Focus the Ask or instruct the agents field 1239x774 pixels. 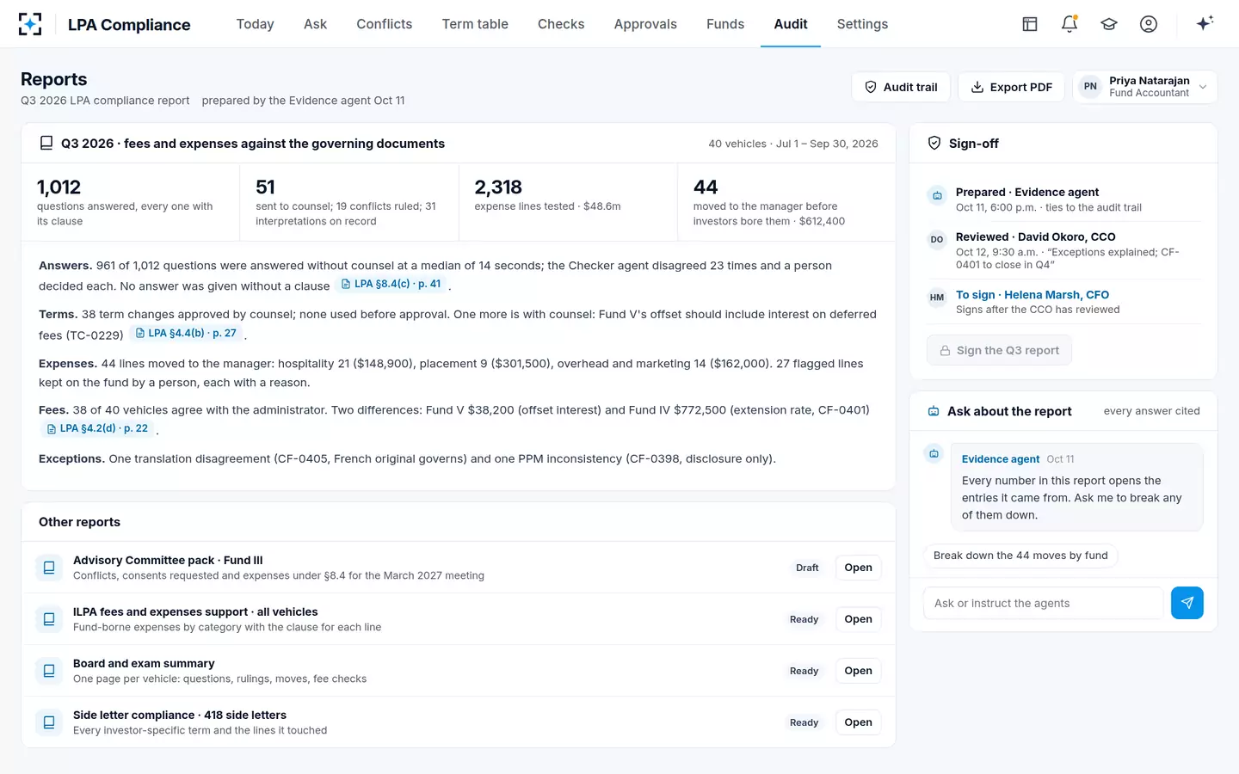pos(1043,603)
